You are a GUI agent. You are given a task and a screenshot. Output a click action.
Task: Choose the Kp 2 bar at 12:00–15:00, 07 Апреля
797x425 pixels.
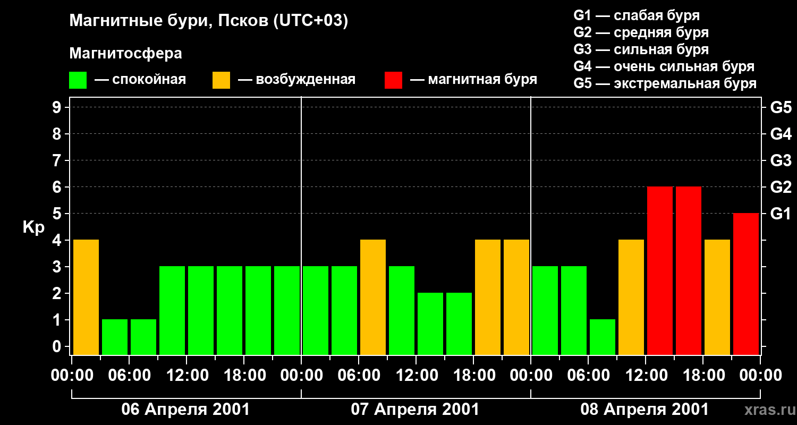[430, 324]
